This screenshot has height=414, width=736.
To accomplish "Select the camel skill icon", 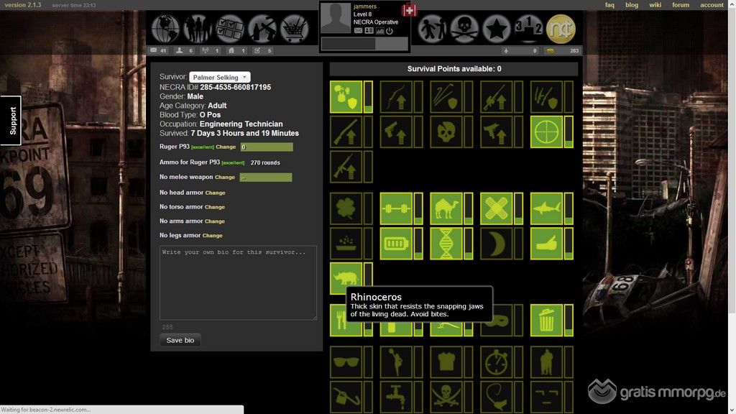I will [446, 208].
